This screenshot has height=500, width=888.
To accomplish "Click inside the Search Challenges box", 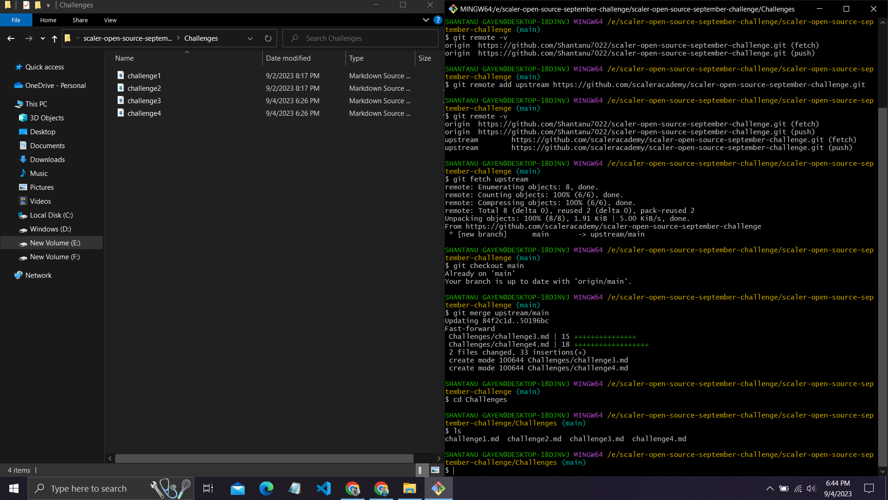I will [x=360, y=38].
